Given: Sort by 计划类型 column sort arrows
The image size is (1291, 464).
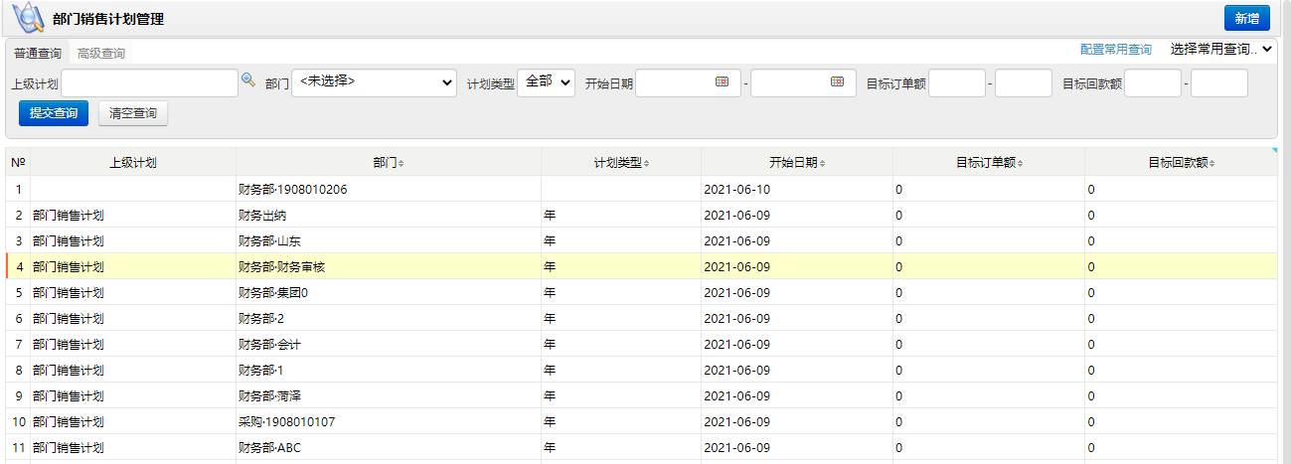Looking at the screenshot, I should pyautogui.click(x=645, y=164).
